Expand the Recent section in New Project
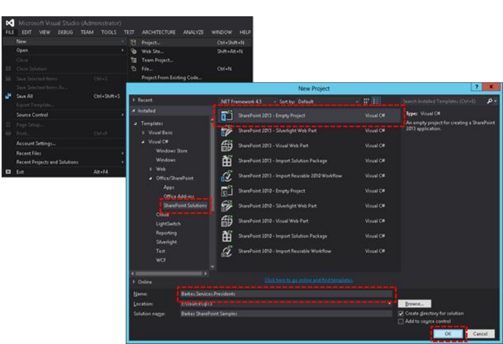The height and width of the screenshot is (344, 503). [x=134, y=100]
